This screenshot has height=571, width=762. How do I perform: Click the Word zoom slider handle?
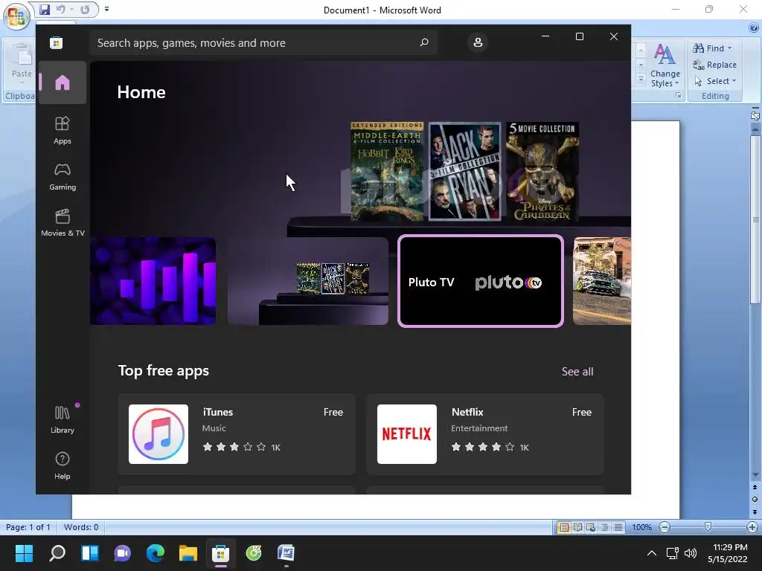point(708,527)
